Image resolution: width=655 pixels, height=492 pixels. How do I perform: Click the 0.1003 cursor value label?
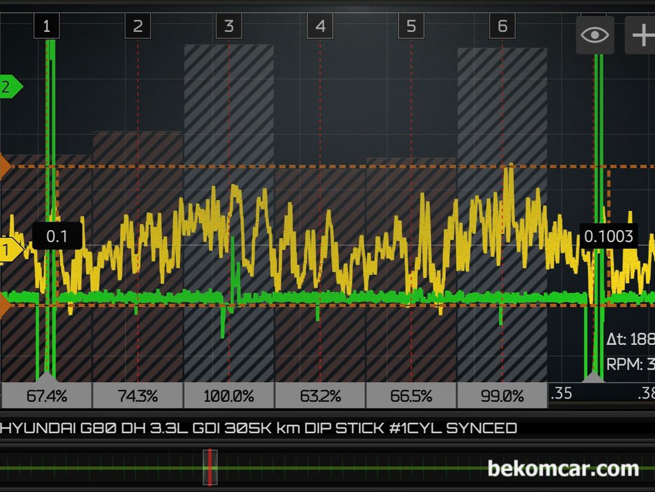click(x=609, y=236)
